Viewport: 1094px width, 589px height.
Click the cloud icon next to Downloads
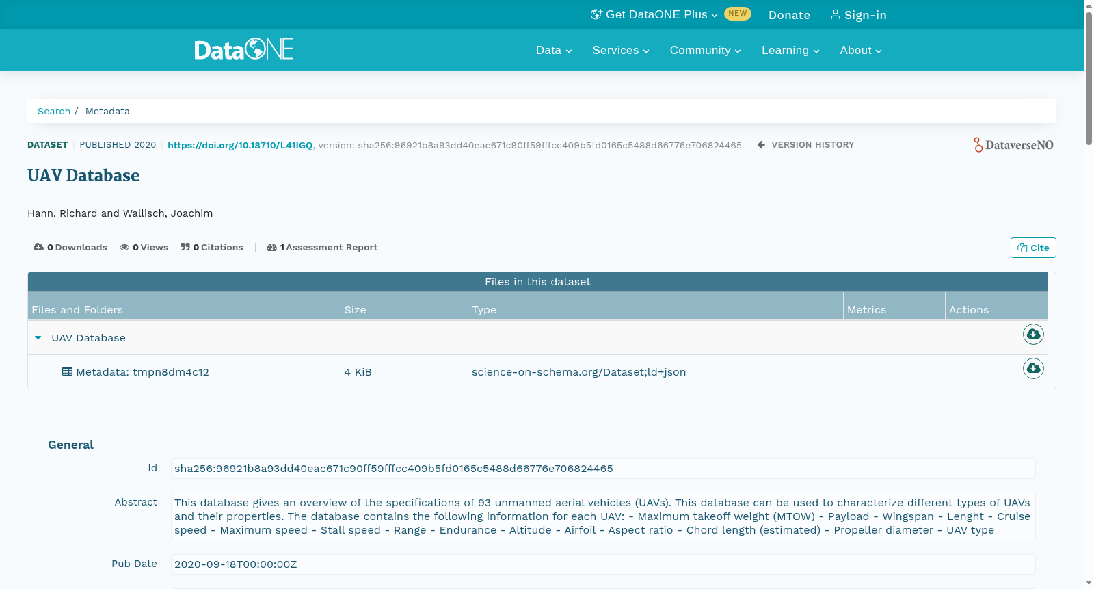[38, 247]
